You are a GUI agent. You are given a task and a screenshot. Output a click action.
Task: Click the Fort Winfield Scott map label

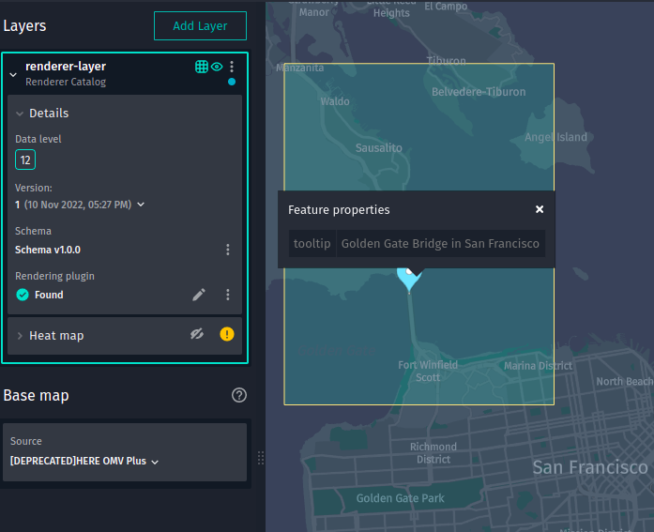click(428, 371)
